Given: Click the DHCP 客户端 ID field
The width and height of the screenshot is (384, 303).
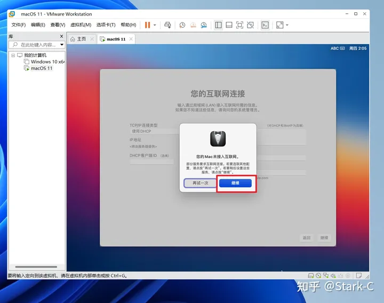Looking at the screenshot, I should click(152, 162).
